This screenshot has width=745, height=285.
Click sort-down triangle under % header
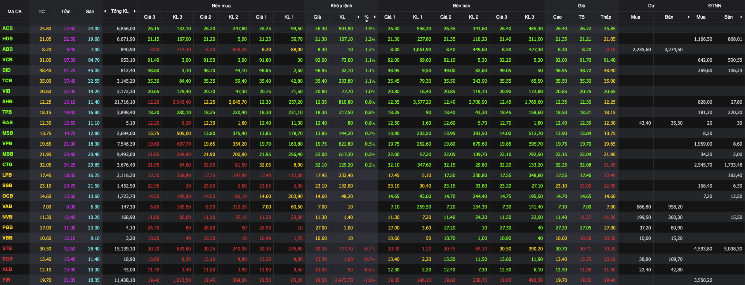pos(366,21)
